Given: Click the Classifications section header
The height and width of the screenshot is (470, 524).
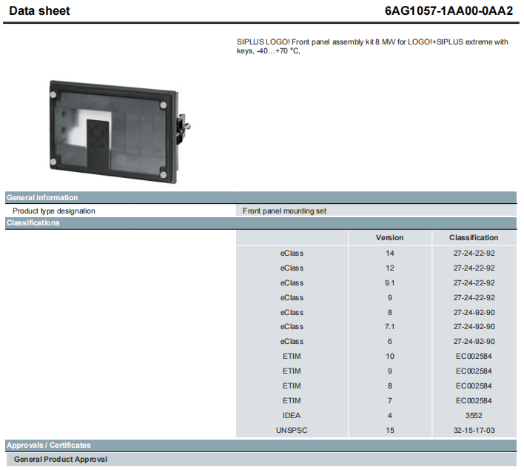Looking at the screenshot, I should [33, 223].
